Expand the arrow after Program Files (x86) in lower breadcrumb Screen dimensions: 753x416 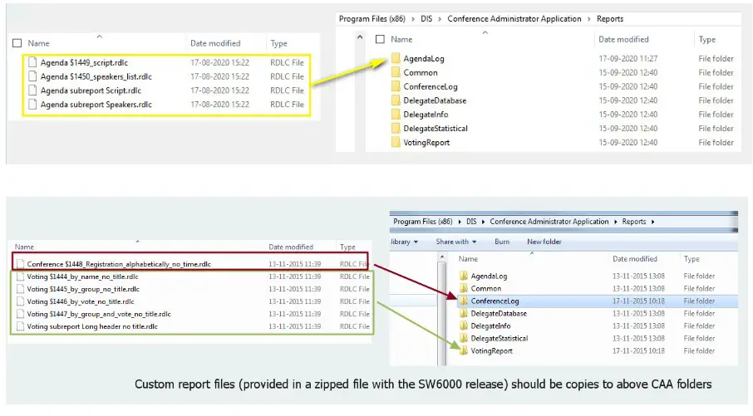point(459,222)
